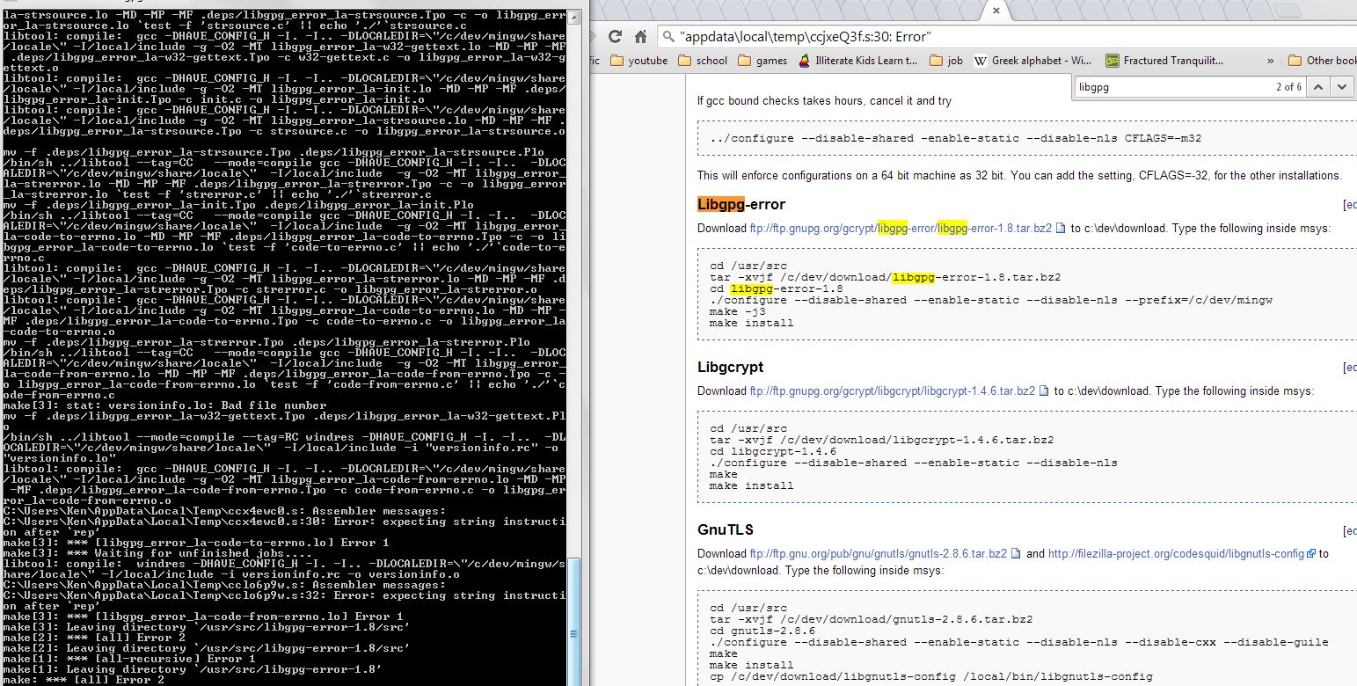Viewport: 1357px width, 686px height.
Task: Click the address bar search text
Action: coord(805,37)
